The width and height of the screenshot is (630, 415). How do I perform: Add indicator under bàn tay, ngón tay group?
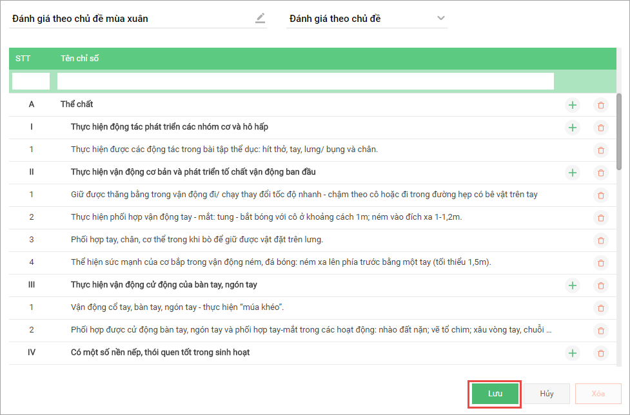pyautogui.click(x=572, y=285)
